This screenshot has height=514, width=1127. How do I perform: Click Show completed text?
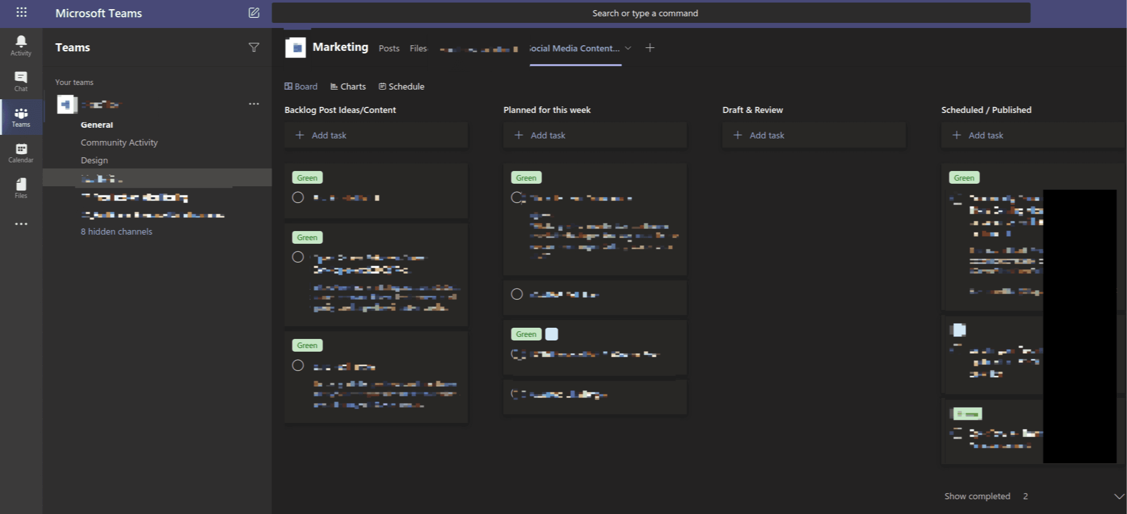tap(977, 496)
